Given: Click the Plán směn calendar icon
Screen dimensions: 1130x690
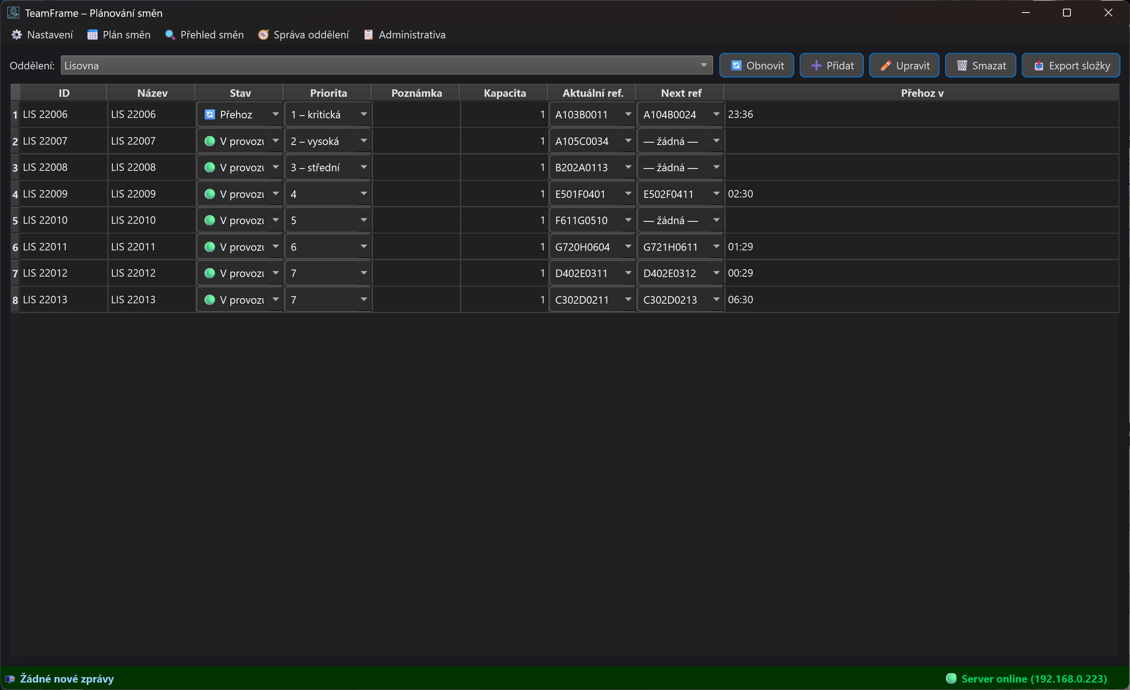Looking at the screenshot, I should 92,35.
